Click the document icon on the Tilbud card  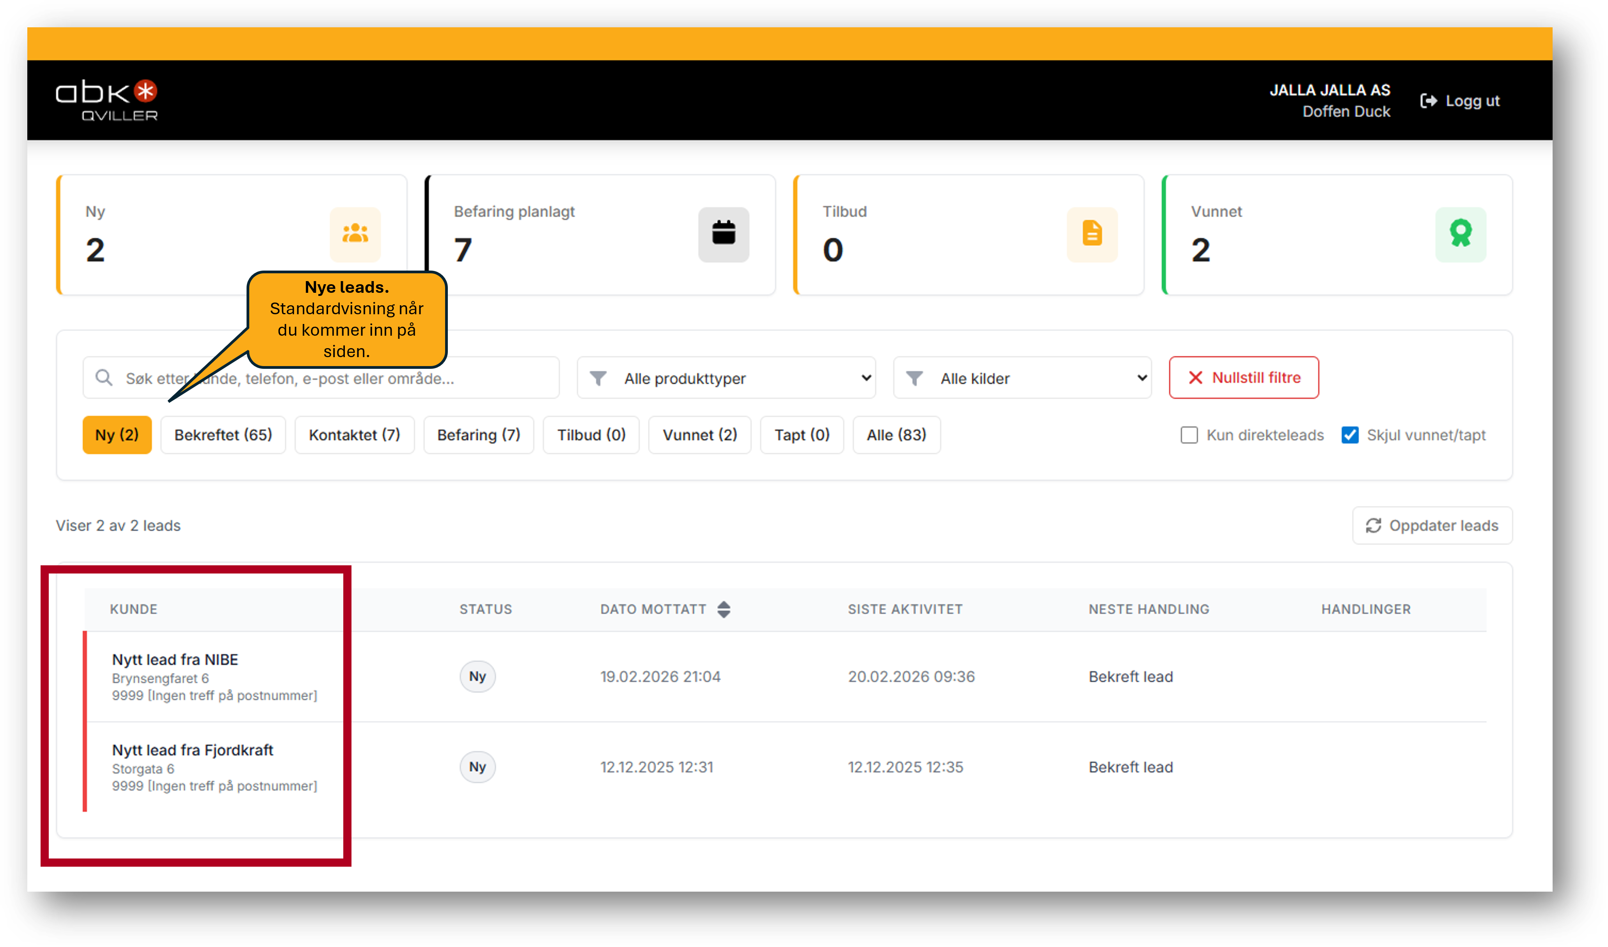1092,234
